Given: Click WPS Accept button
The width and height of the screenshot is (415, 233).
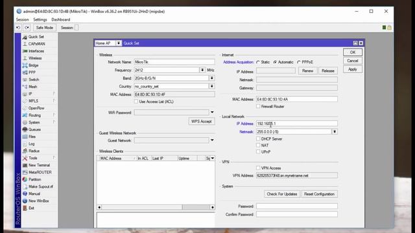Looking at the screenshot, I should (x=202, y=122).
